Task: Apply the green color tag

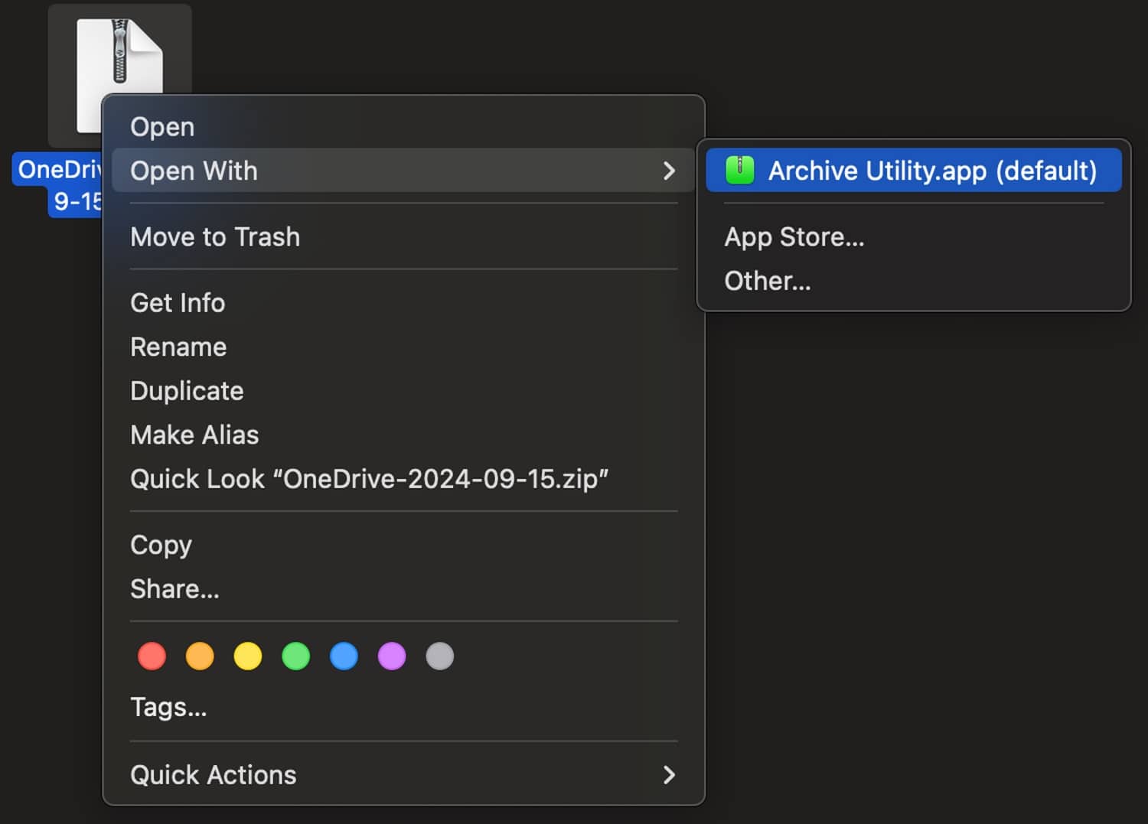Action: [296, 656]
